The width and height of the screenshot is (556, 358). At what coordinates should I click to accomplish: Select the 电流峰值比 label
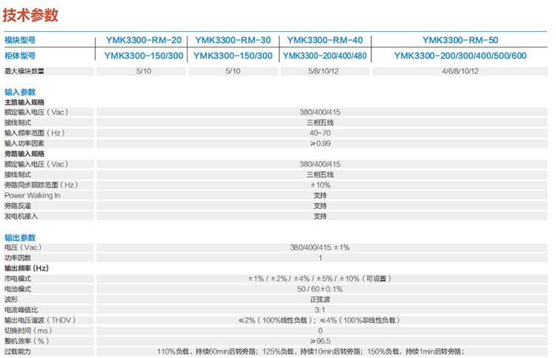[21, 310]
